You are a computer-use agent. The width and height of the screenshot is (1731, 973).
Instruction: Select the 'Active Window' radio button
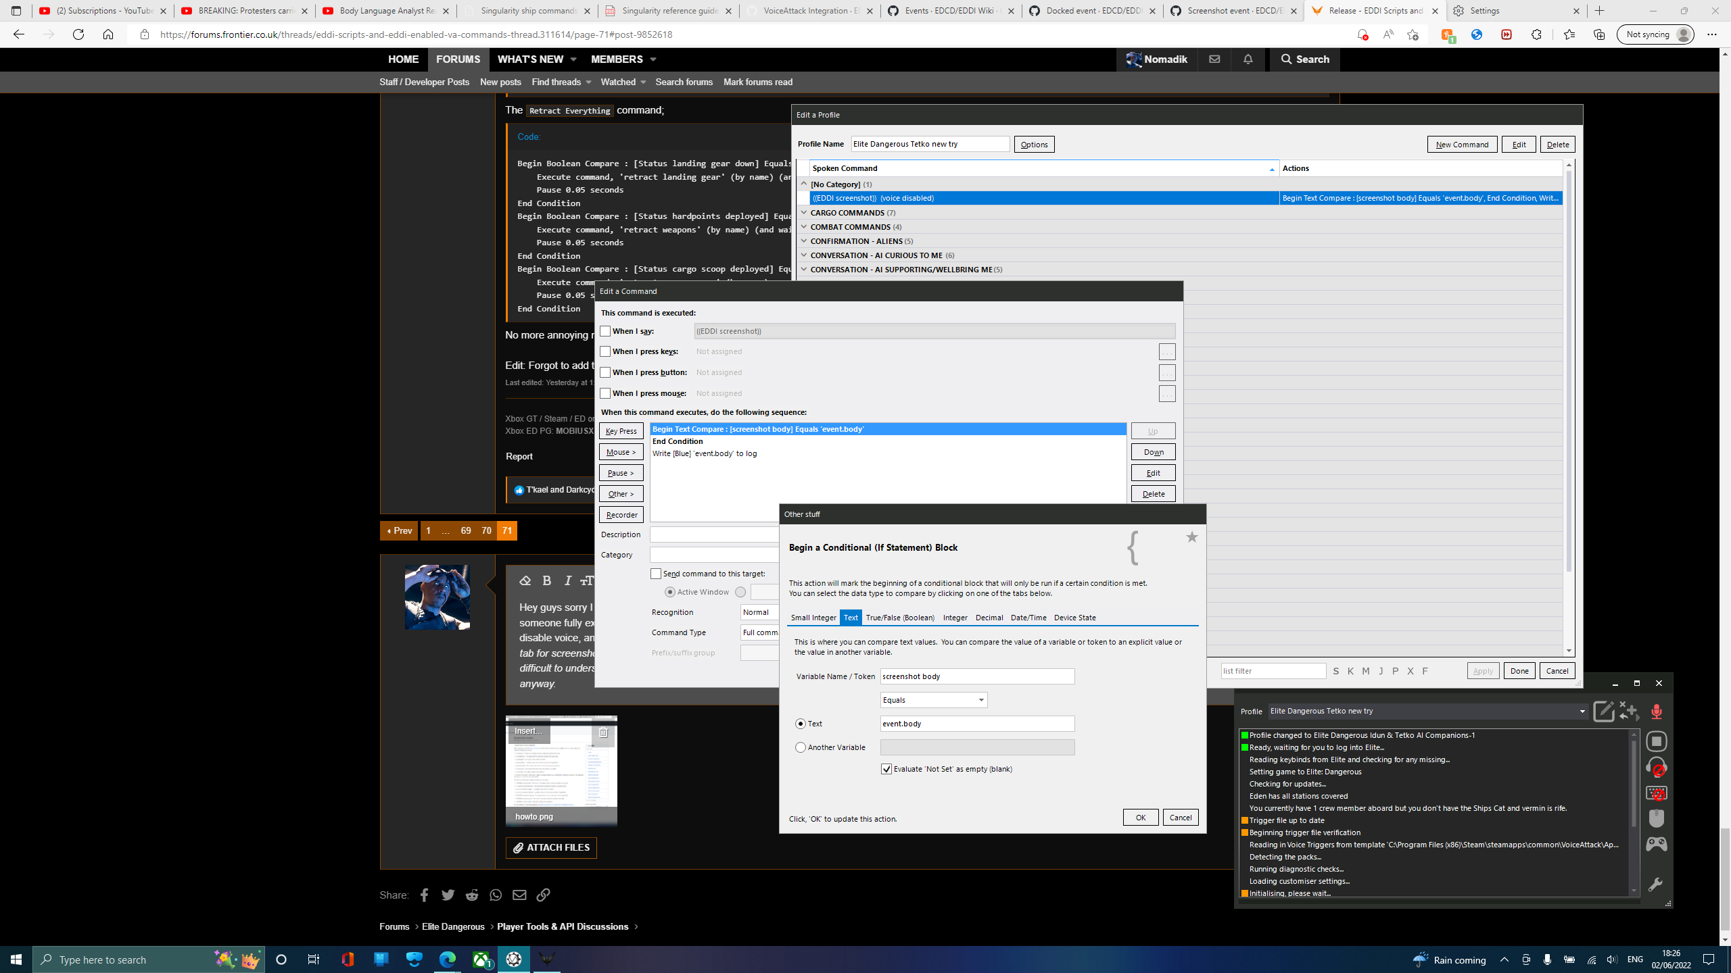[x=670, y=592]
